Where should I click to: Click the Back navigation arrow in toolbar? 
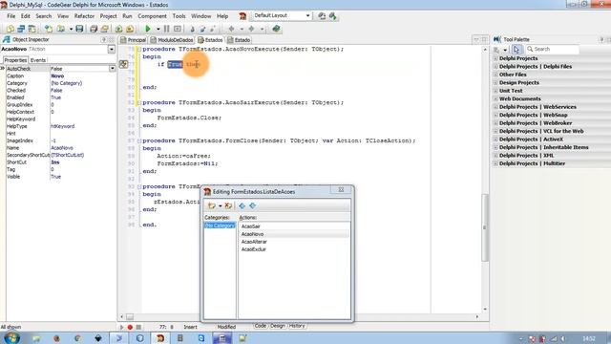231,29
